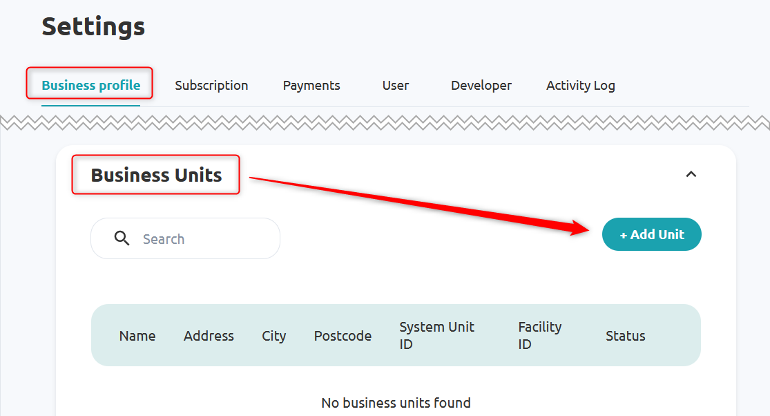Click the Name column header
The image size is (770, 416).
[137, 336]
